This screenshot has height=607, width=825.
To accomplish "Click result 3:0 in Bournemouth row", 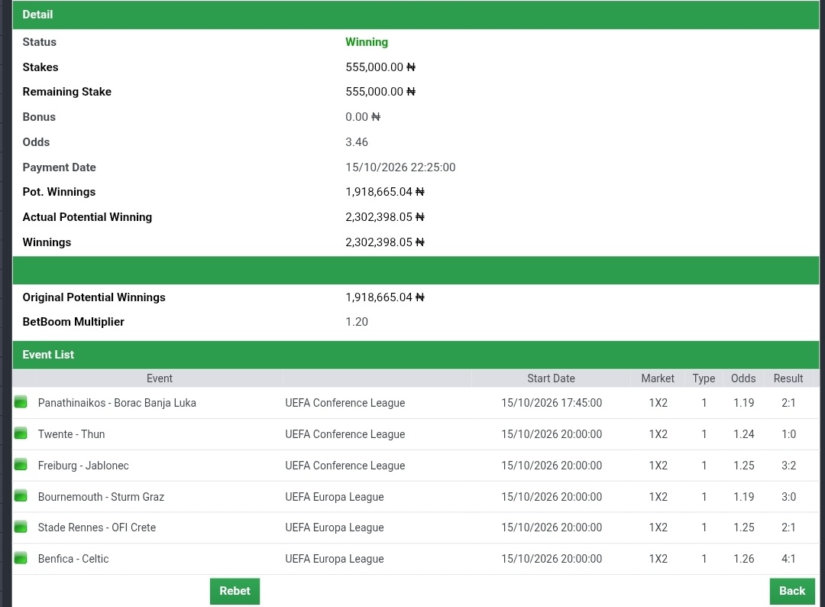I will [x=788, y=496].
